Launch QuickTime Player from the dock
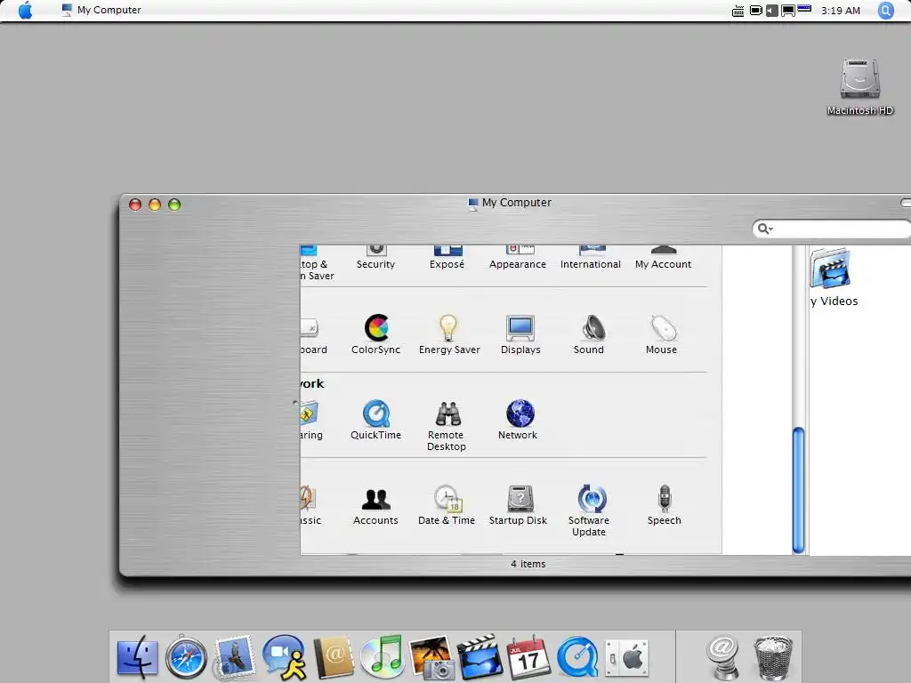This screenshot has height=683, width=911. point(577,657)
